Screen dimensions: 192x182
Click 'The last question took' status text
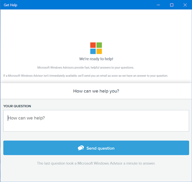(x=96, y=163)
